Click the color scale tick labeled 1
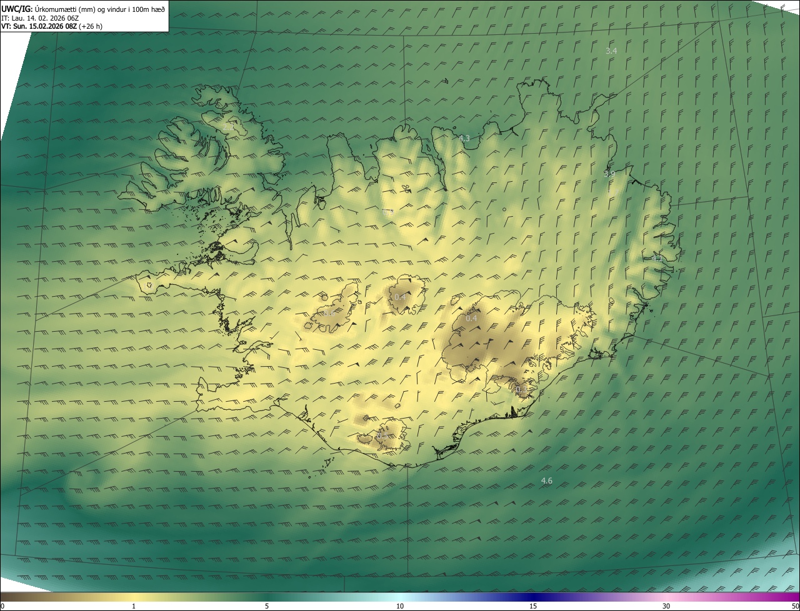The height and width of the screenshot is (611, 800). tap(134, 606)
